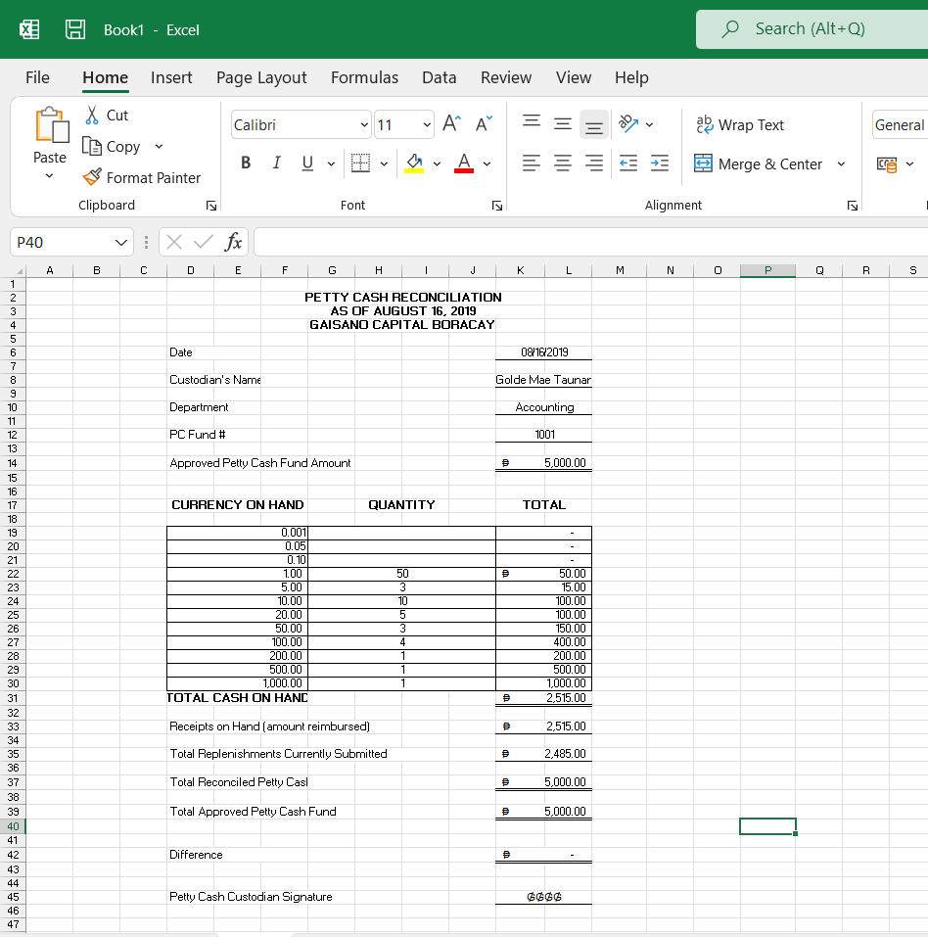
Task: Click the Increase Indent icon
Action: click(x=660, y=164)
